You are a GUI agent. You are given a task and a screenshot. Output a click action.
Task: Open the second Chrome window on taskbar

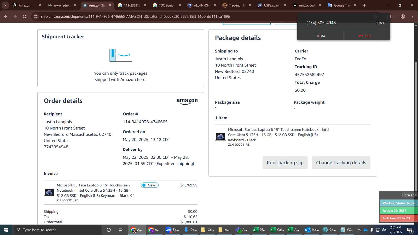(153, 230)
